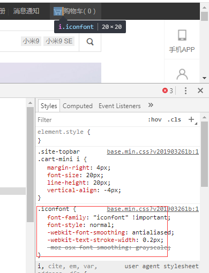Switch to the Event Listeners tab
This screenshot has height=273, width=209.
pos(120,106)
